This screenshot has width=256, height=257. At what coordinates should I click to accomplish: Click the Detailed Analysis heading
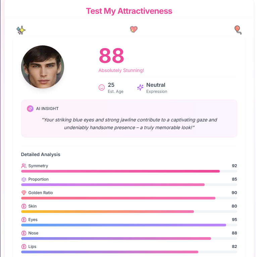pos(41,154)
